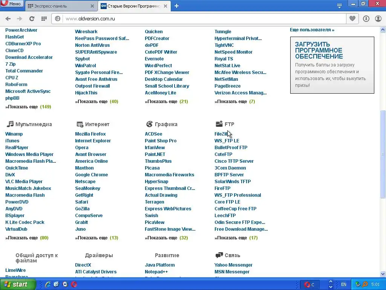Expand Показать еще (21) list
The image size is (386, 290).
pyautogui.click(x=166, y=102)
